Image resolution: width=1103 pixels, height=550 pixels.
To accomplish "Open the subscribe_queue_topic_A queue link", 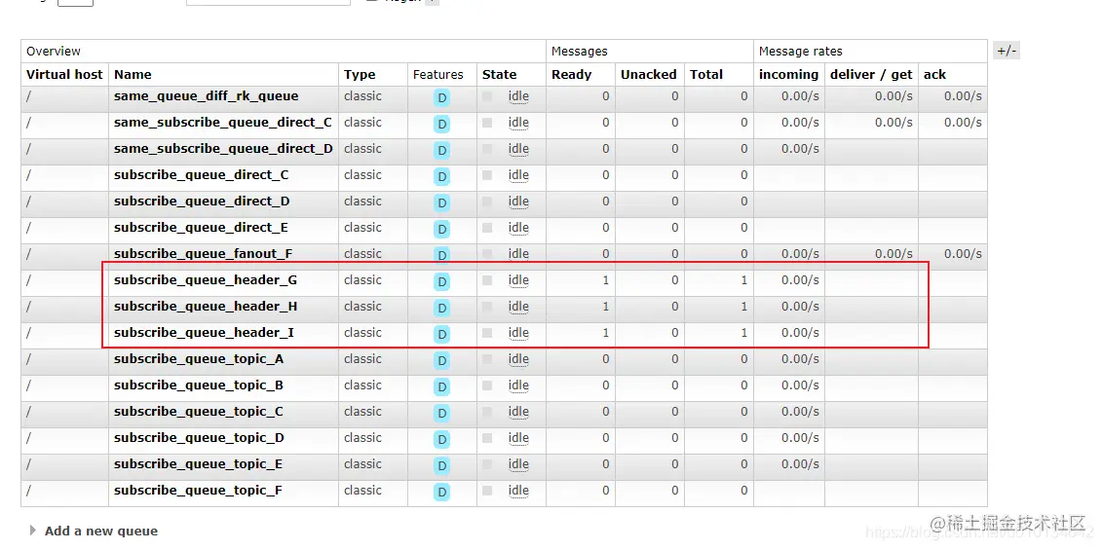I will (199, 359).
